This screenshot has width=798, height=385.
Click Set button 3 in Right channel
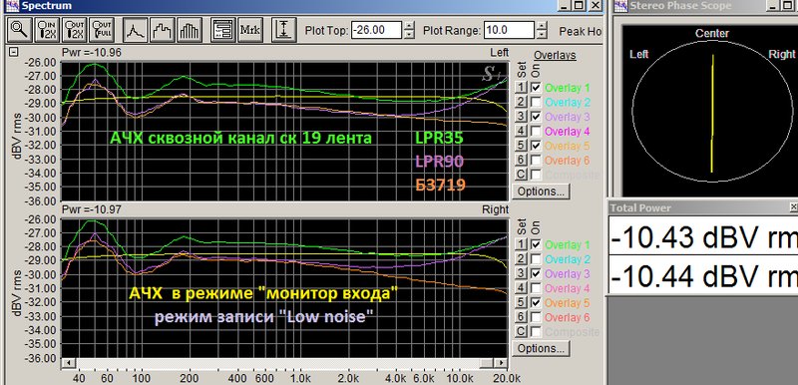pos(520,273)
